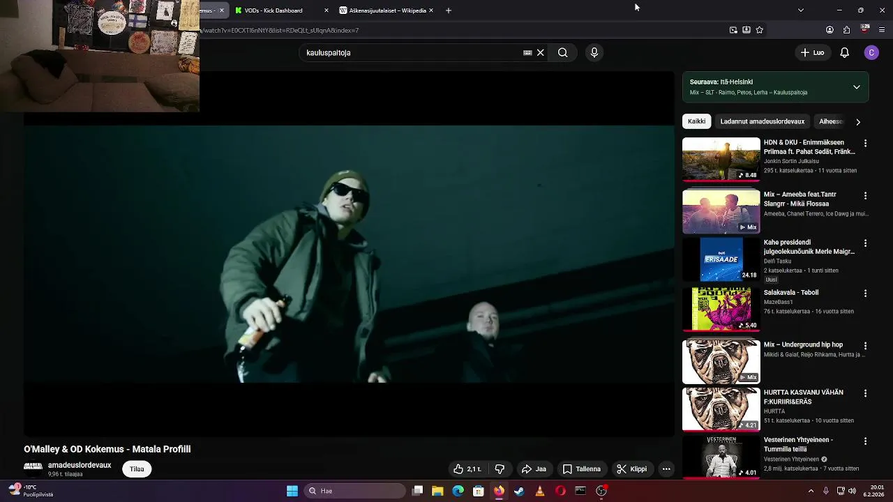This screenshot has width=893, height=502.
Task: Open the Delfi Erisaade video thumbnail
Action: coord(721,259)
